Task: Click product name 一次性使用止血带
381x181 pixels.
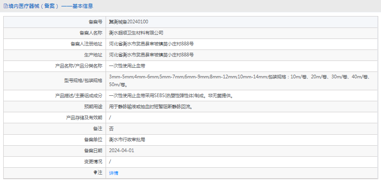Action: [x=127, y=66]
